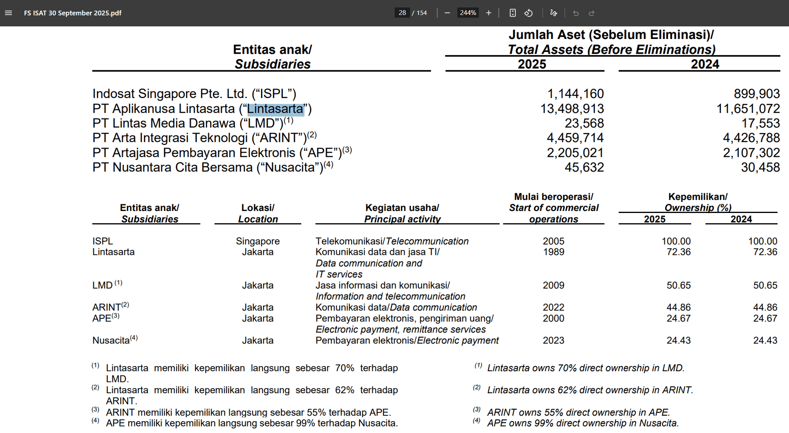The image size is (789, 433).
Task: Click the zoom out minus button
Action: (x=447, y=13)
